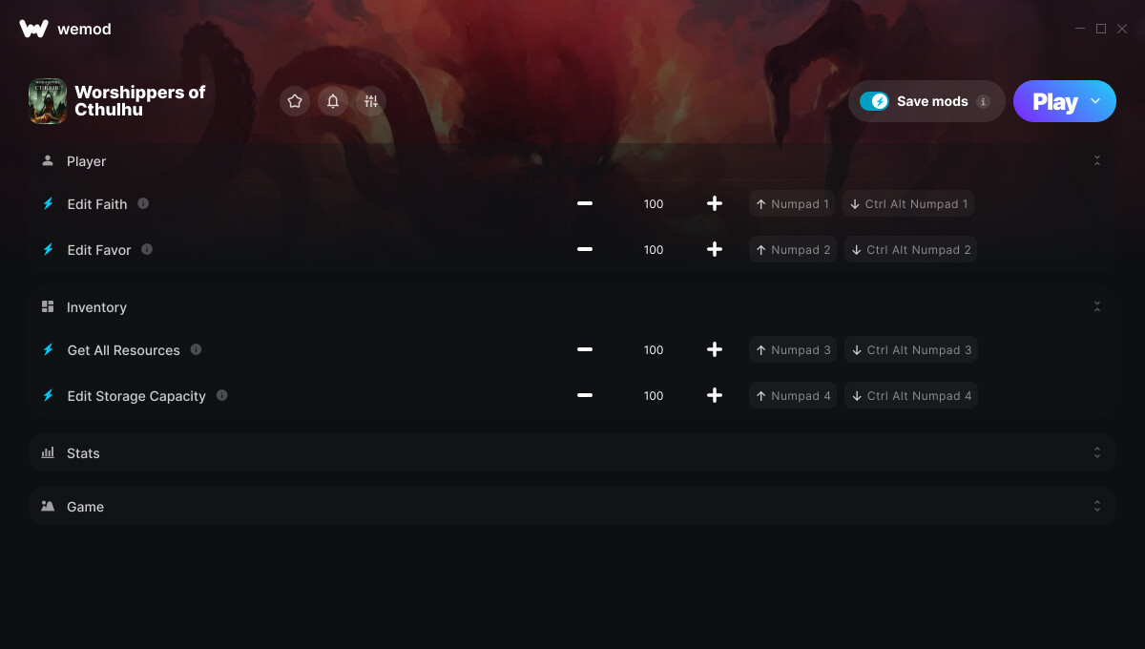Open the mod settings sliders icon
The width and height of the screenshot is (1145, 649).
coord(371,101)
